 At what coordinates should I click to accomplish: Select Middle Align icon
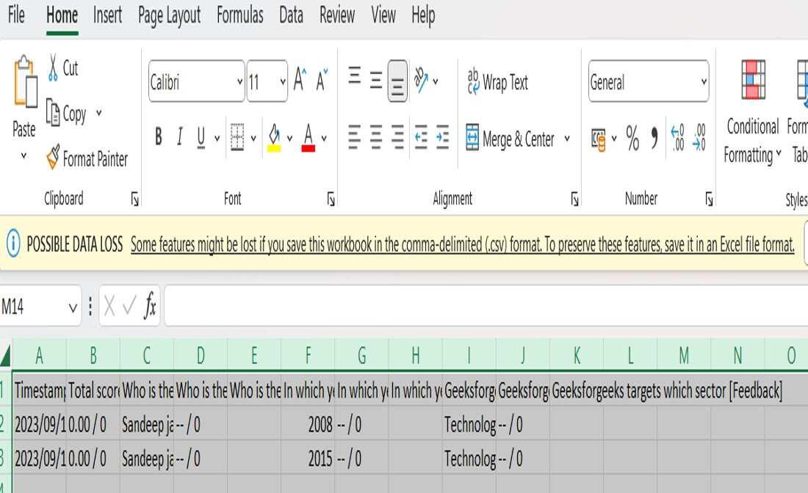click(x=376, y=80)
